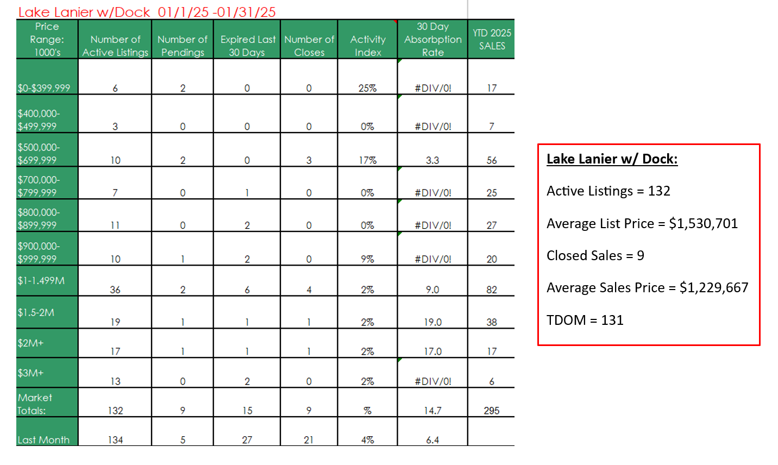
Task: Select Market Totals absorption rate 14.7
Action: (x=433, y=411)
